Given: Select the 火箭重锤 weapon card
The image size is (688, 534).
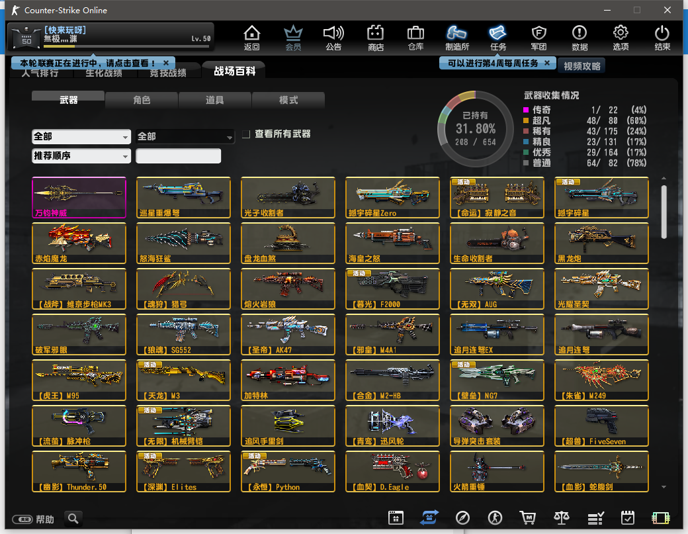Looking at the screenshot, I should [x=497, y=471].
